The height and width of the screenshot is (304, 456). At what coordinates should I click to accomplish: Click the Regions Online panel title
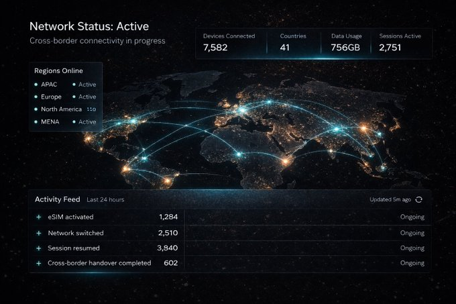coord(58,70)
